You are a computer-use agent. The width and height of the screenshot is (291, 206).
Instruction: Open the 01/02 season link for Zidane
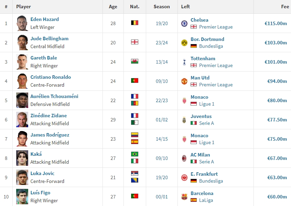(x=161, y=120)
